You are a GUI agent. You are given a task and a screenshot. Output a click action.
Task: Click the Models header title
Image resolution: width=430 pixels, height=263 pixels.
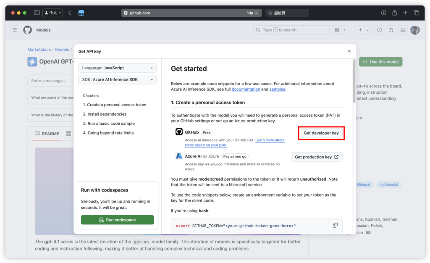coord(43,30)
